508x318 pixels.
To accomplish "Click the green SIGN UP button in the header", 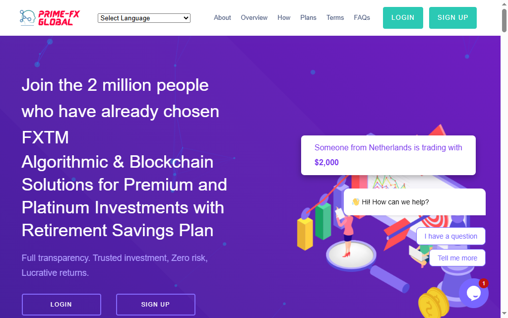I will (x=452, y=17).
